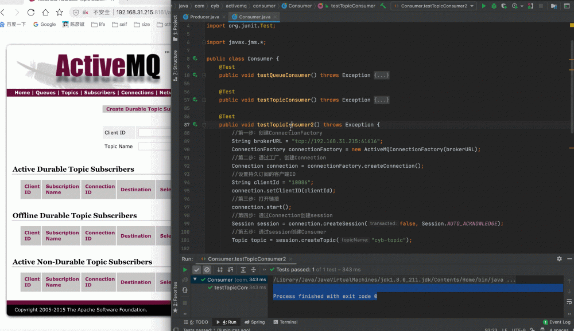Collapse the Consumer node in test results tree
574x331 pixels.
point(195,280)
